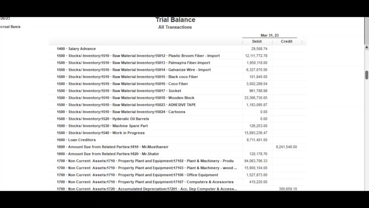Click debit amount 1,950,118.00
Screen dimensions: 369x208
click(x=257, y=63)
